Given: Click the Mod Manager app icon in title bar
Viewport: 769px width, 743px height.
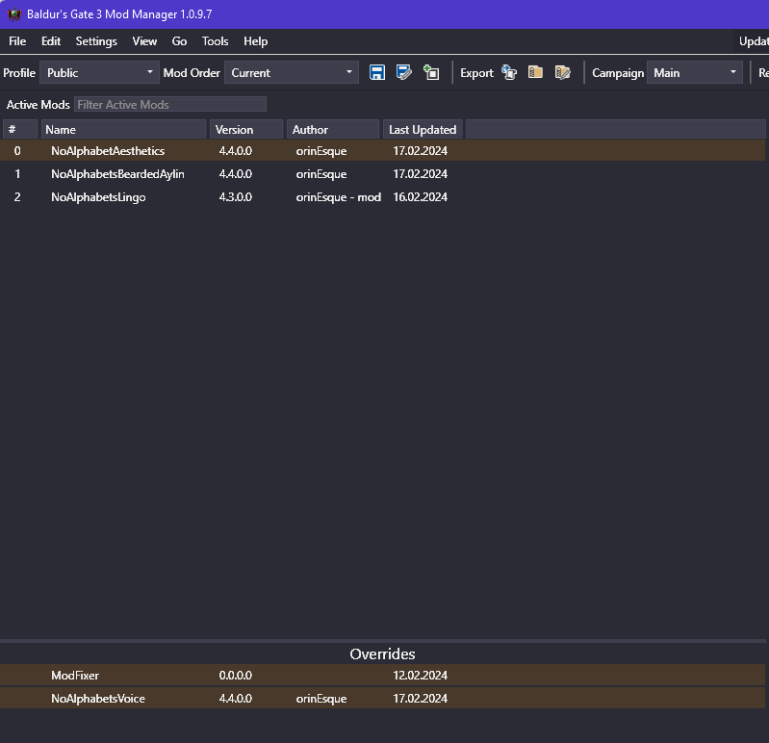Looking at the screenshot, I should coord(14,14).
